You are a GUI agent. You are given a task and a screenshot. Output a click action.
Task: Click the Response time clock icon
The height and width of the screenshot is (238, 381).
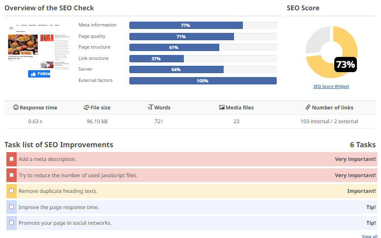point(16,107)
